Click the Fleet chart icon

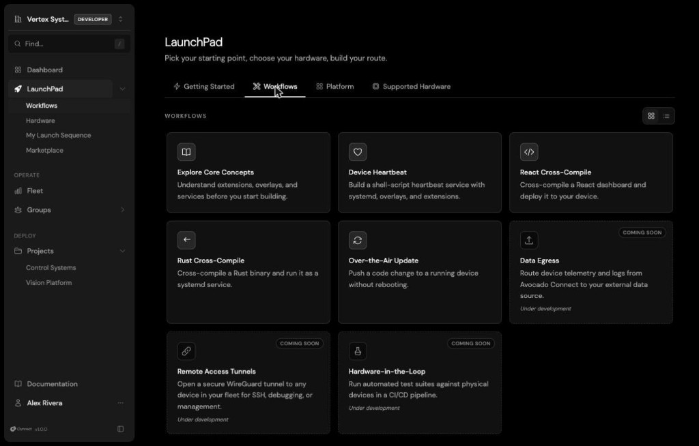tap(18, 191)
